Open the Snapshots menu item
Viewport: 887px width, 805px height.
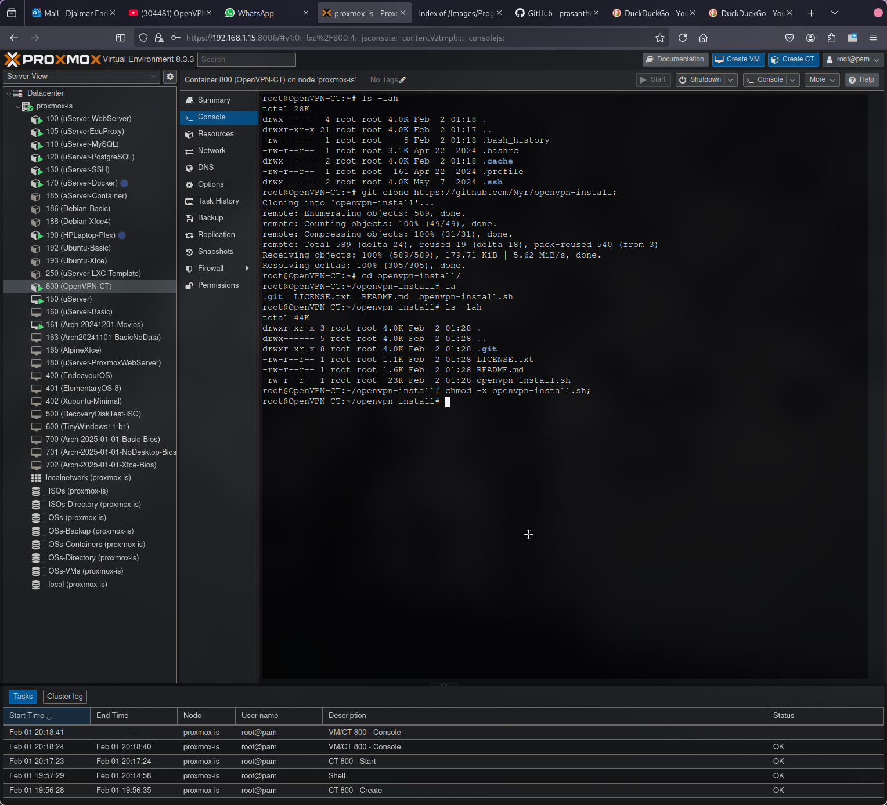click(215, 252)
